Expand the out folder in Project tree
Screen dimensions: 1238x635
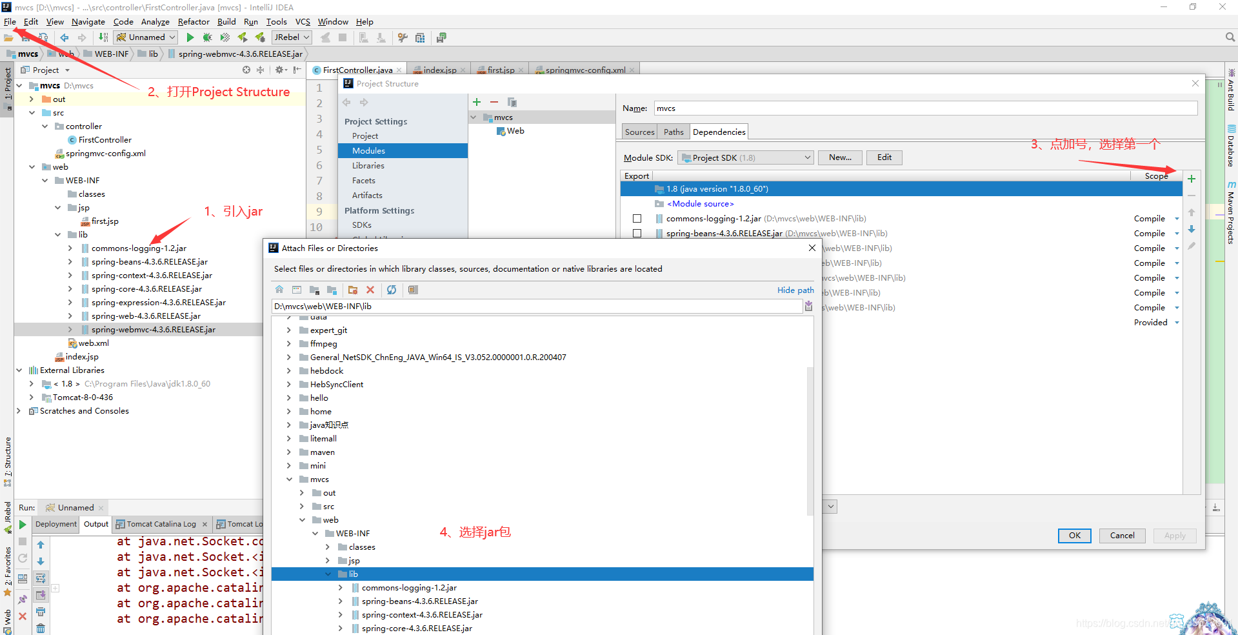point(32,99)
